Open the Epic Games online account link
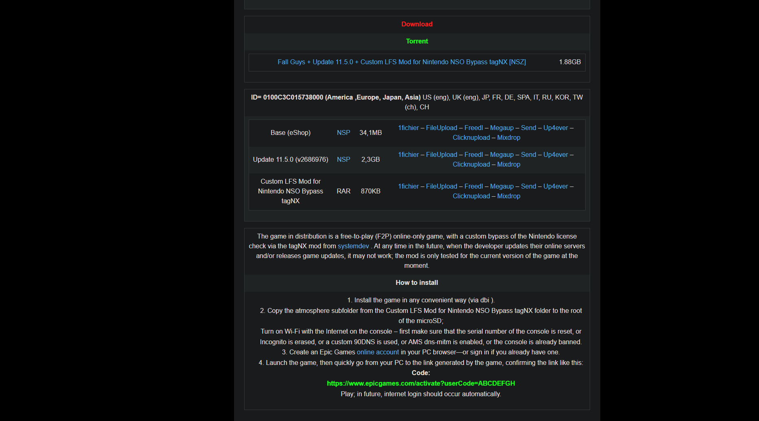Viewport: 759px width, 421px height. [378, 352]
